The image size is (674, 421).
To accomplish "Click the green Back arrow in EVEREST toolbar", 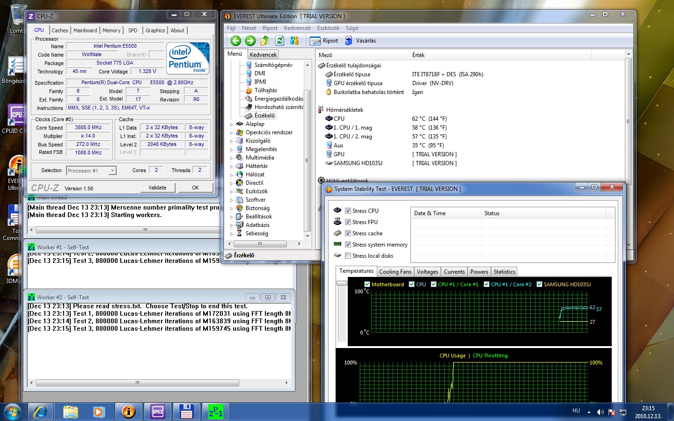I will [236, 41].
